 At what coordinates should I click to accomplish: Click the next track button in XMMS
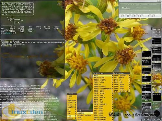click(137, 16)
